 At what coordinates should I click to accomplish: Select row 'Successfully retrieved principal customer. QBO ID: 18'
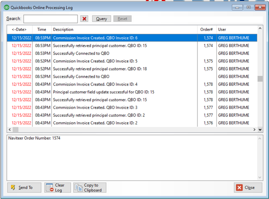click(x=132, y=69)
